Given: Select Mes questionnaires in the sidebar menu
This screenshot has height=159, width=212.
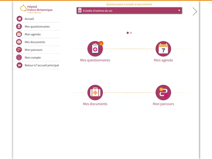Looking at the screenshot, I should click(36, 26).
